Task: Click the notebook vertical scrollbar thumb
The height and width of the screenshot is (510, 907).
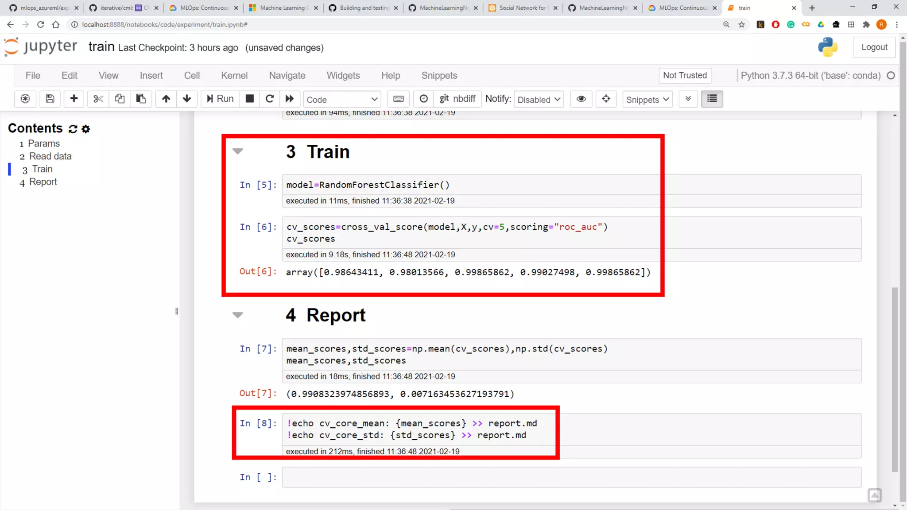Action: pos(895,379)
